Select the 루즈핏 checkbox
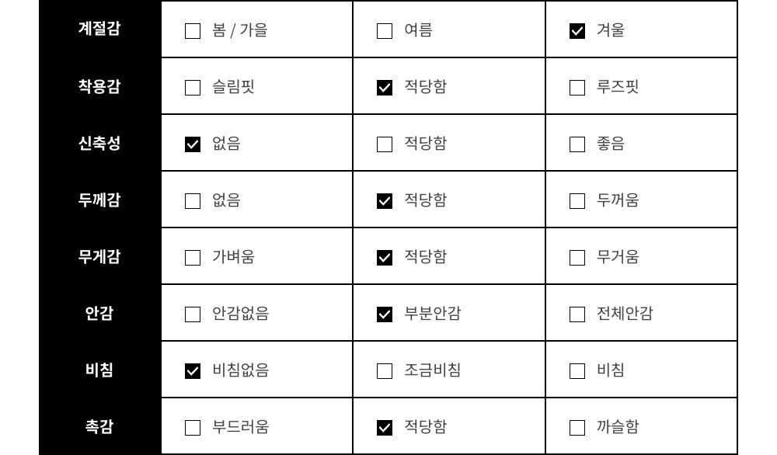Screen dimensions: 777x455 tap(577, 88)
